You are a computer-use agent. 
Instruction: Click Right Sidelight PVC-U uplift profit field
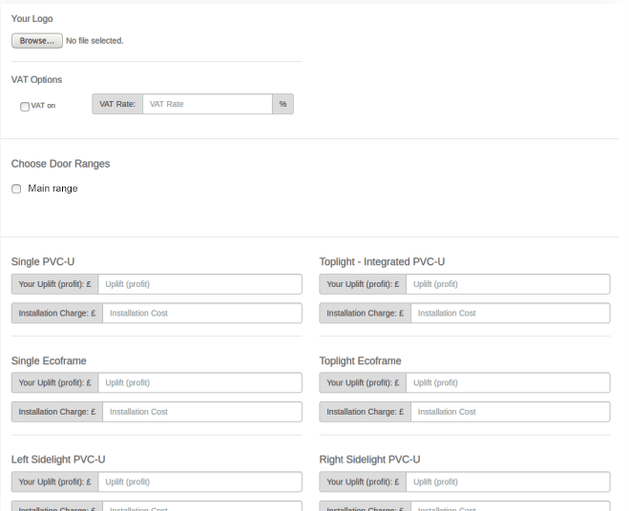(x=508, y=482)
